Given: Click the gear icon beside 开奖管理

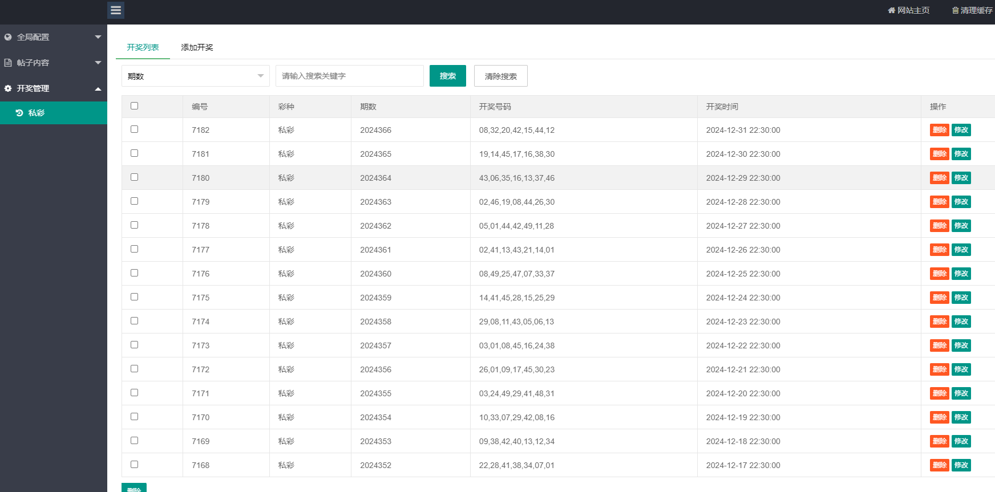Looking at the screenshot, I should [8, 88].
